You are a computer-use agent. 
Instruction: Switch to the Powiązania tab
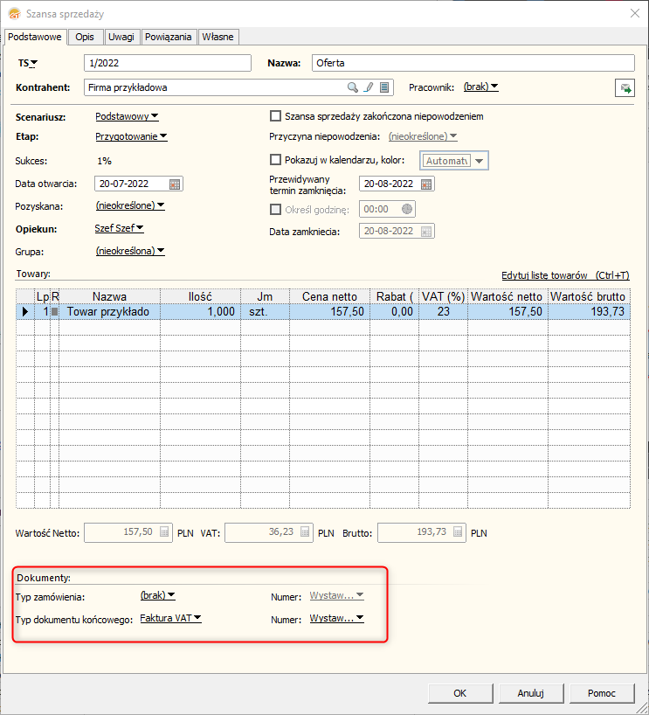point(169,37)
